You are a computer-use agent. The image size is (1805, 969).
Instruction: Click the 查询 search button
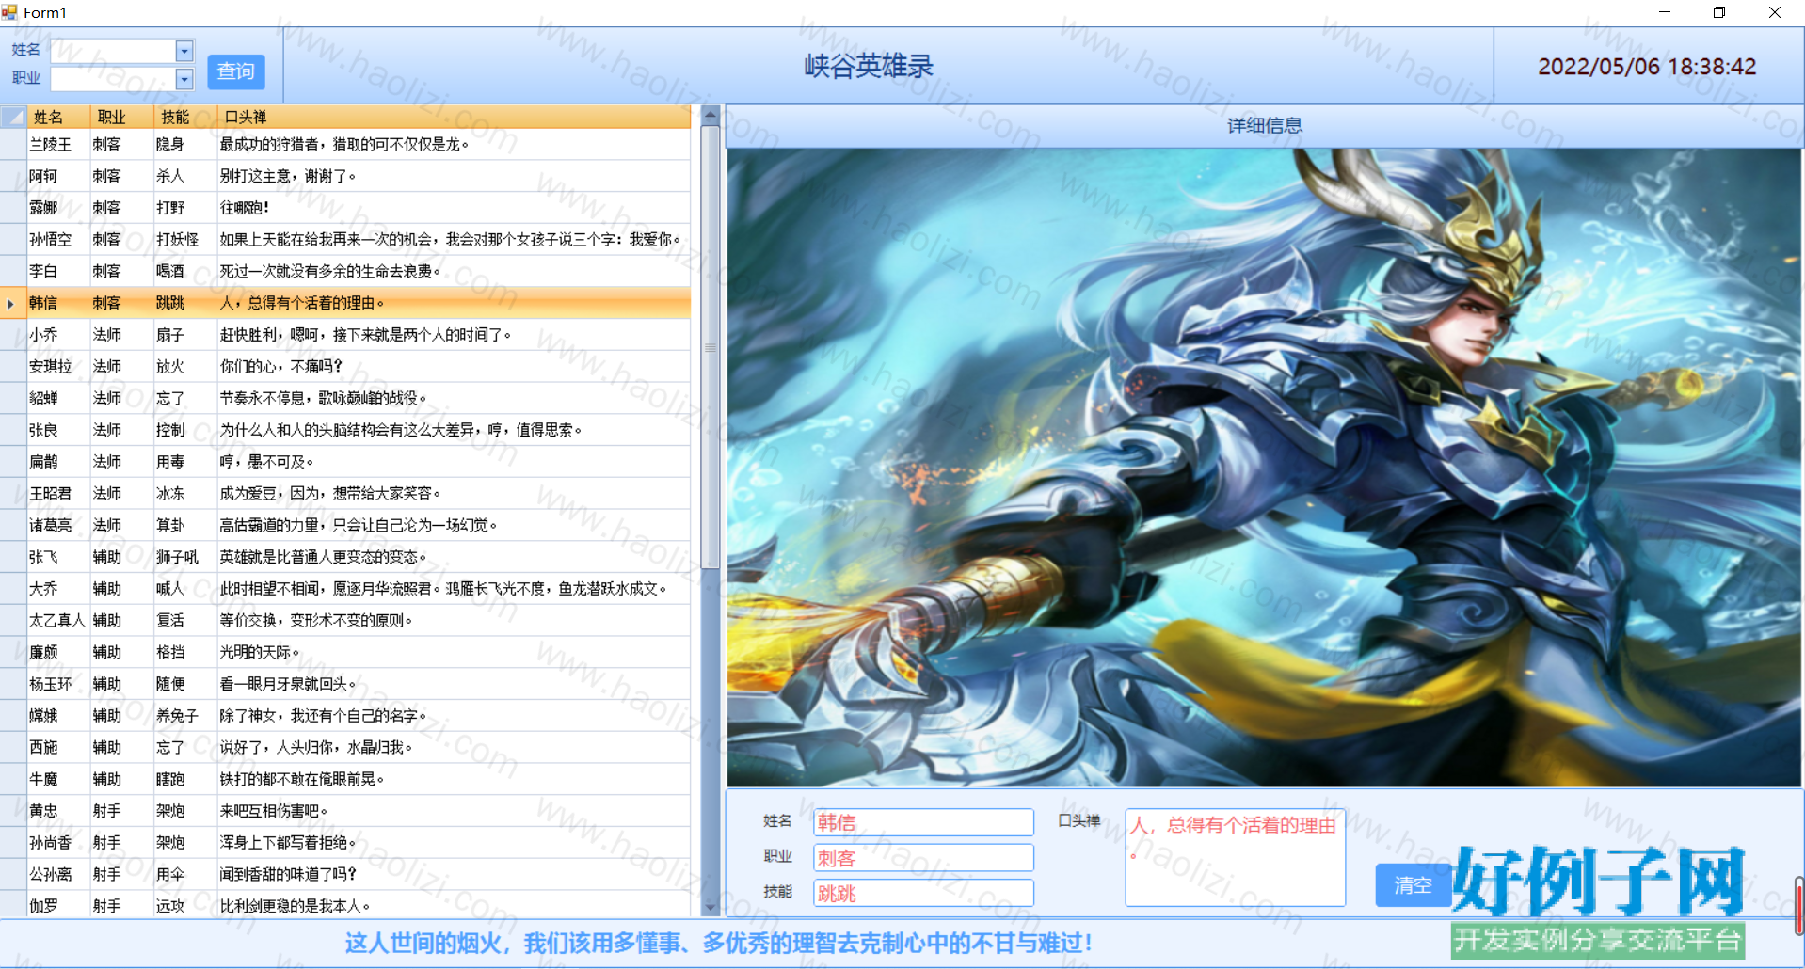click(x=236, y=71)
